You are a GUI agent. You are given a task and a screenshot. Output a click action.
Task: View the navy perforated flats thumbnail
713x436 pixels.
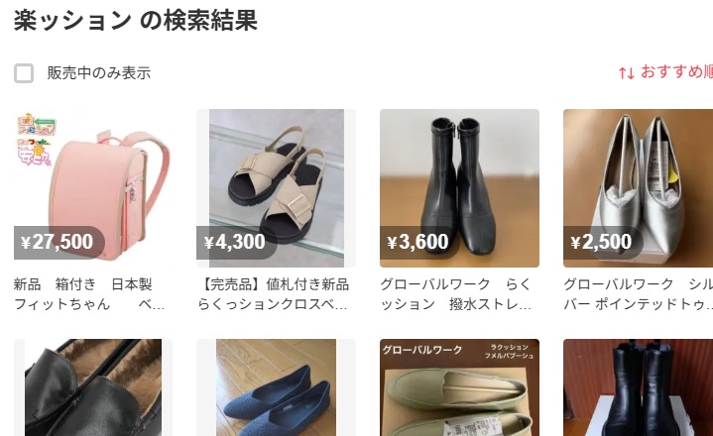coord(276,387)
